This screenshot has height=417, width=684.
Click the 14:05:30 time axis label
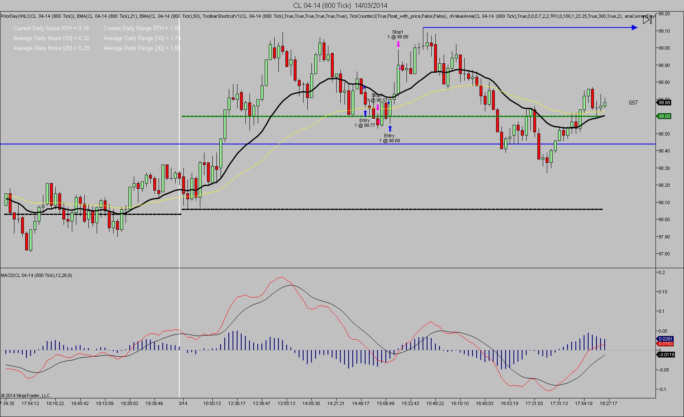click(311, 403)
